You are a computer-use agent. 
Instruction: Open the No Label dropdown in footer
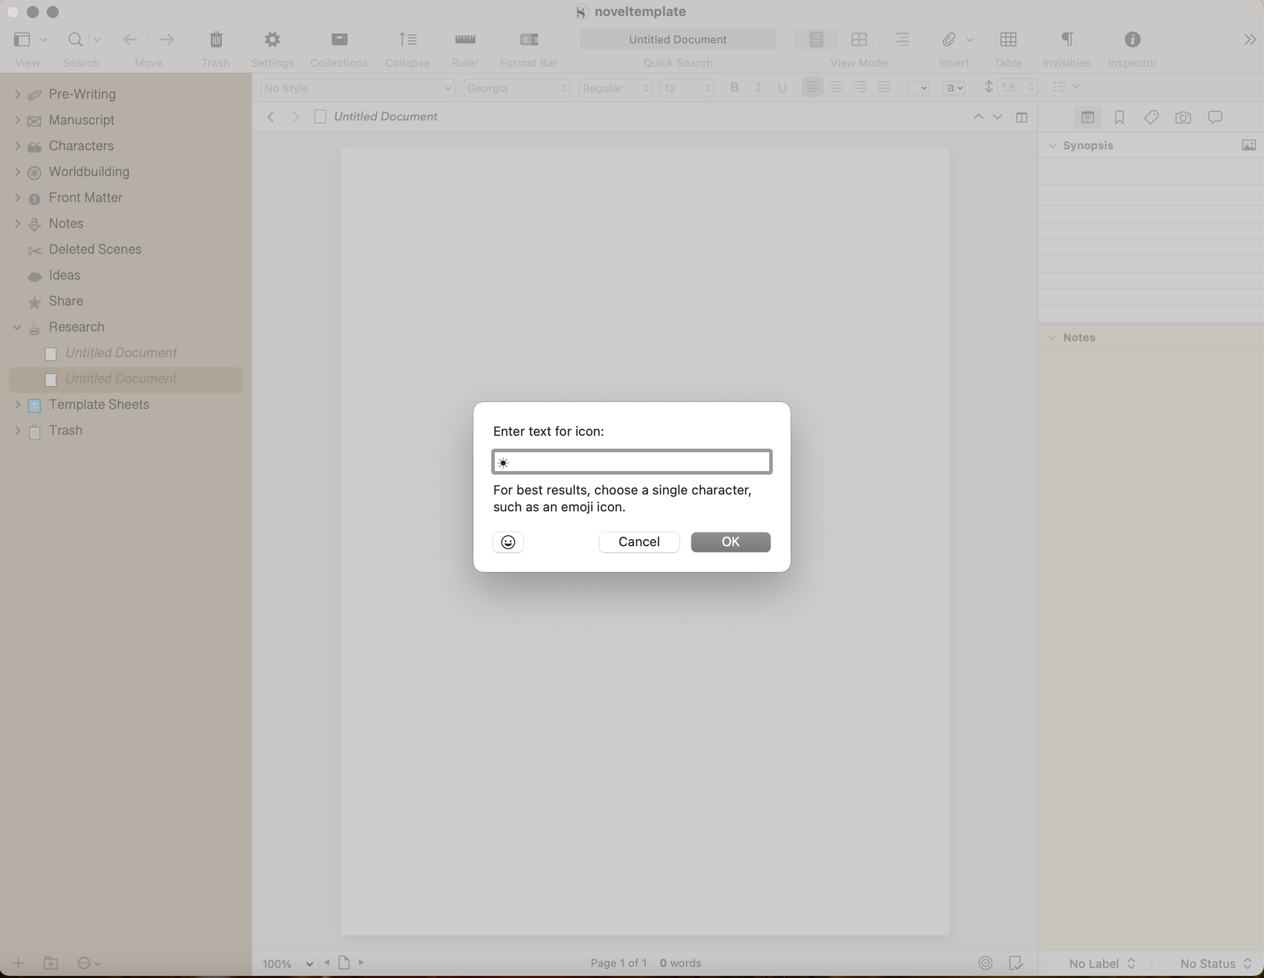(x=1101, y=963)
